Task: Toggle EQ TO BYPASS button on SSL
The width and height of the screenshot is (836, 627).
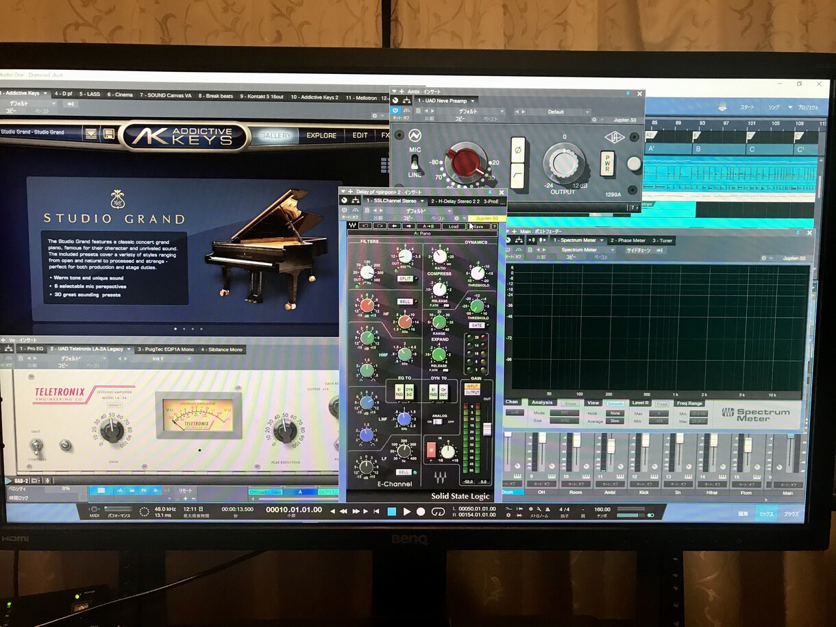Action: (x=399, y=391)
